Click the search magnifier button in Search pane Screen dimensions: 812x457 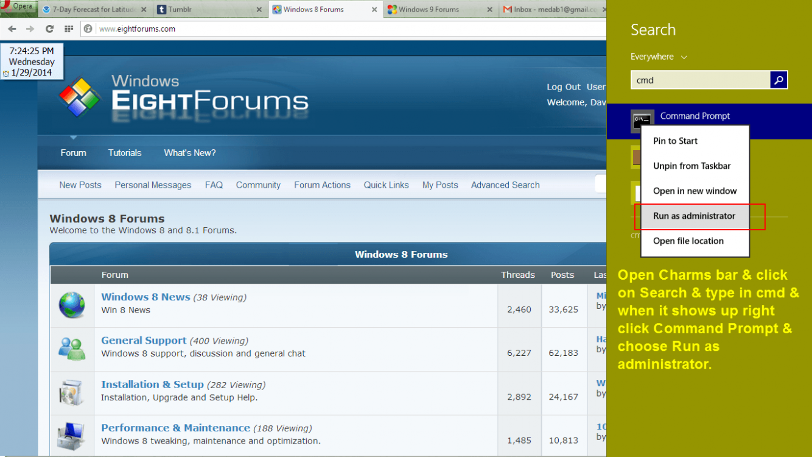click(x=779, y=80)
